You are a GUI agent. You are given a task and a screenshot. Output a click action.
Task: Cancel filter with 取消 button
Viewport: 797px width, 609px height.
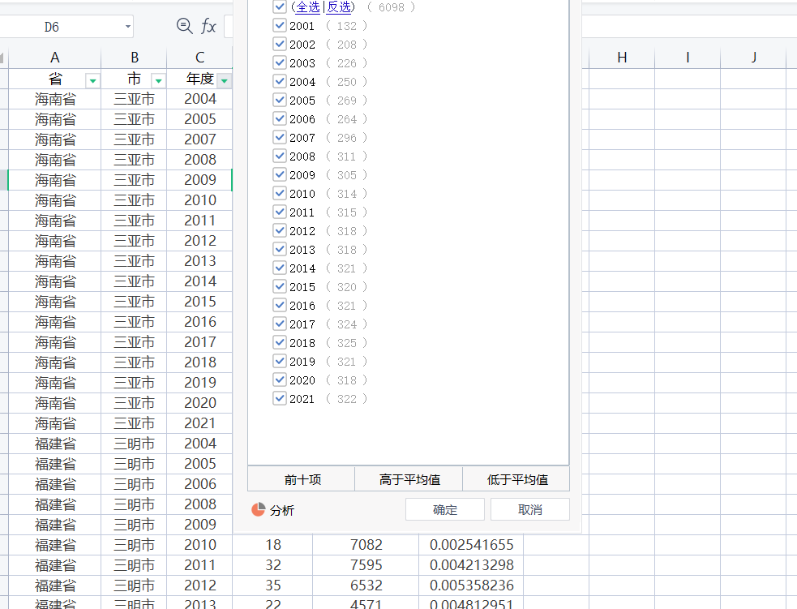tap(530, 509)
